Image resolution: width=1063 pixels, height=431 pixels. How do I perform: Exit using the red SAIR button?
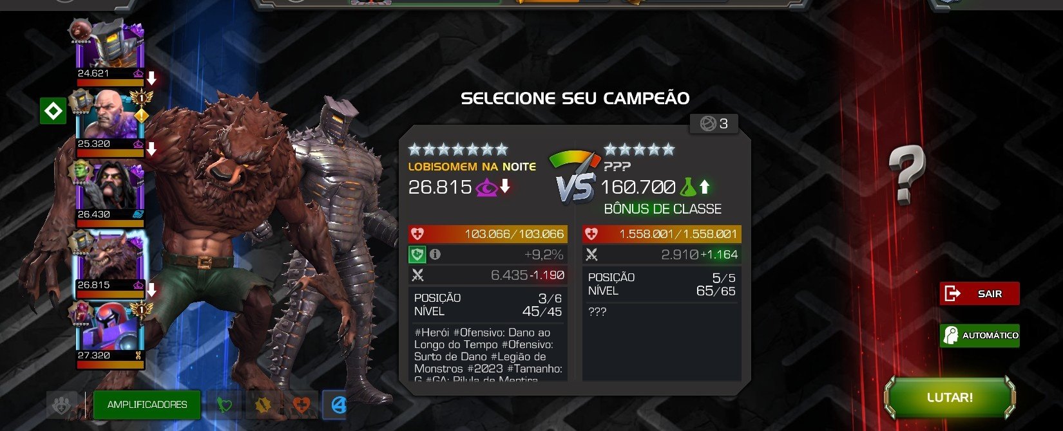pyautogui.click(x=979, y=293)
